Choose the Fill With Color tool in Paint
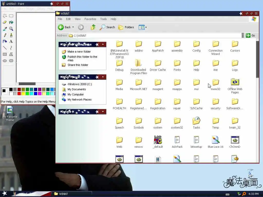The image size is (263, 197). 11,22
